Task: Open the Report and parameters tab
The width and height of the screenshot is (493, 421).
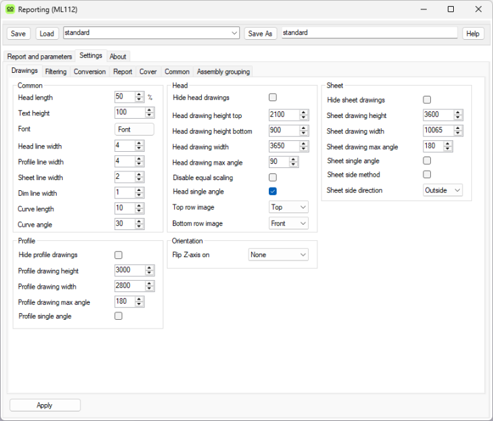Action: [39, 57]
